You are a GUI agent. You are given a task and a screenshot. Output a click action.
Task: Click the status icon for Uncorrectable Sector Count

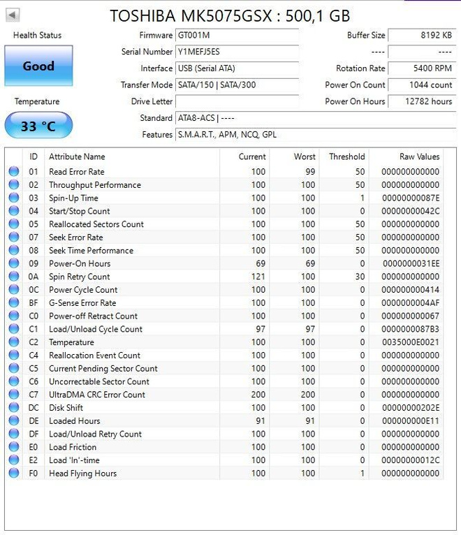pos(14,381)
